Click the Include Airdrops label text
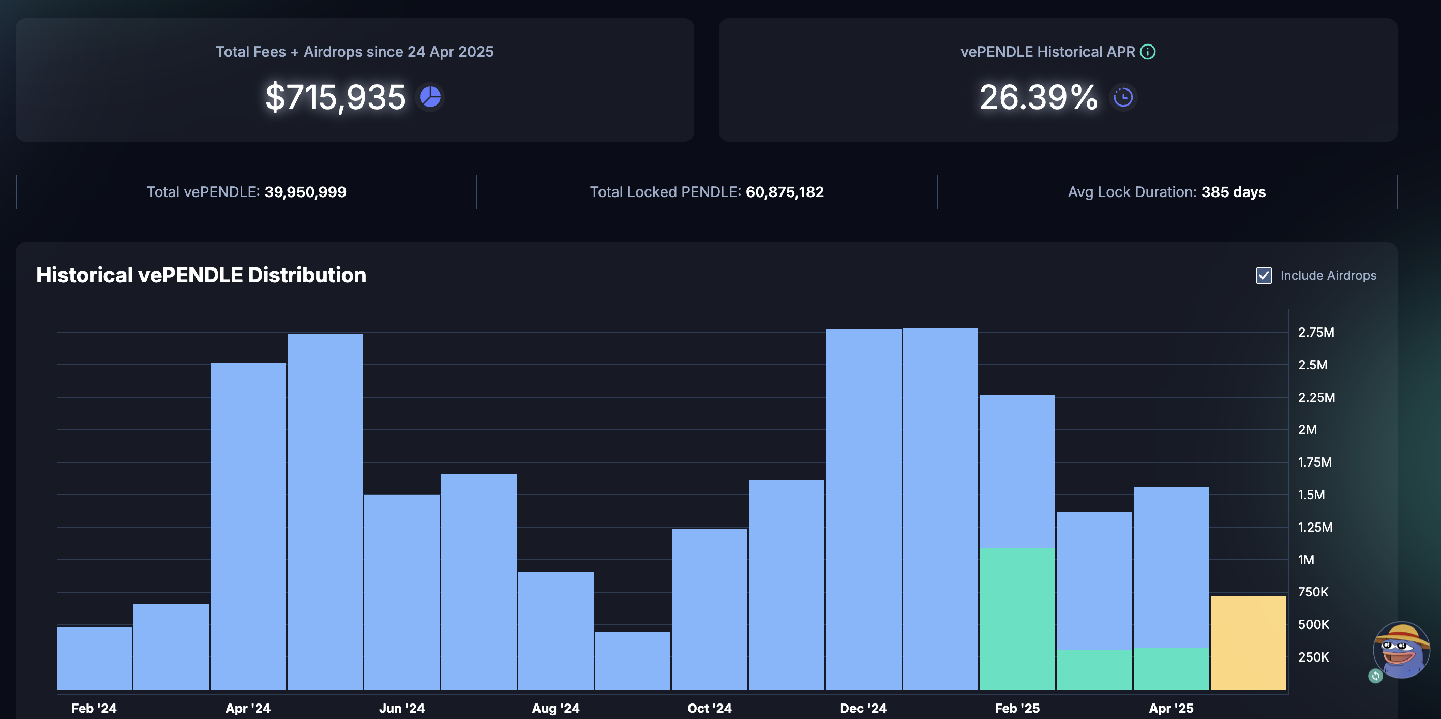 (1328, 275)
